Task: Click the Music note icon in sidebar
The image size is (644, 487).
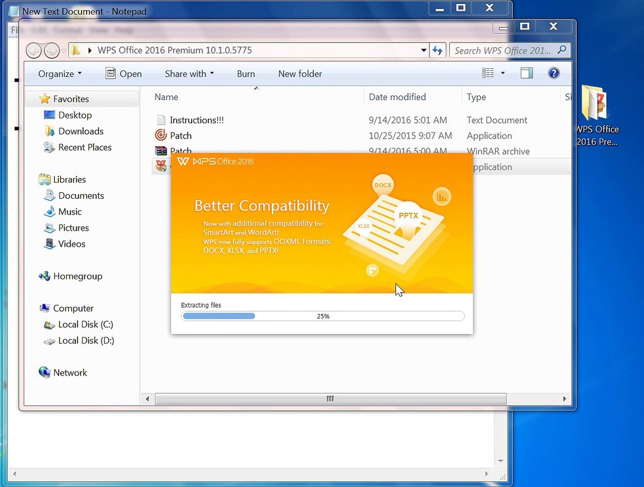Action: coord(49,211)
